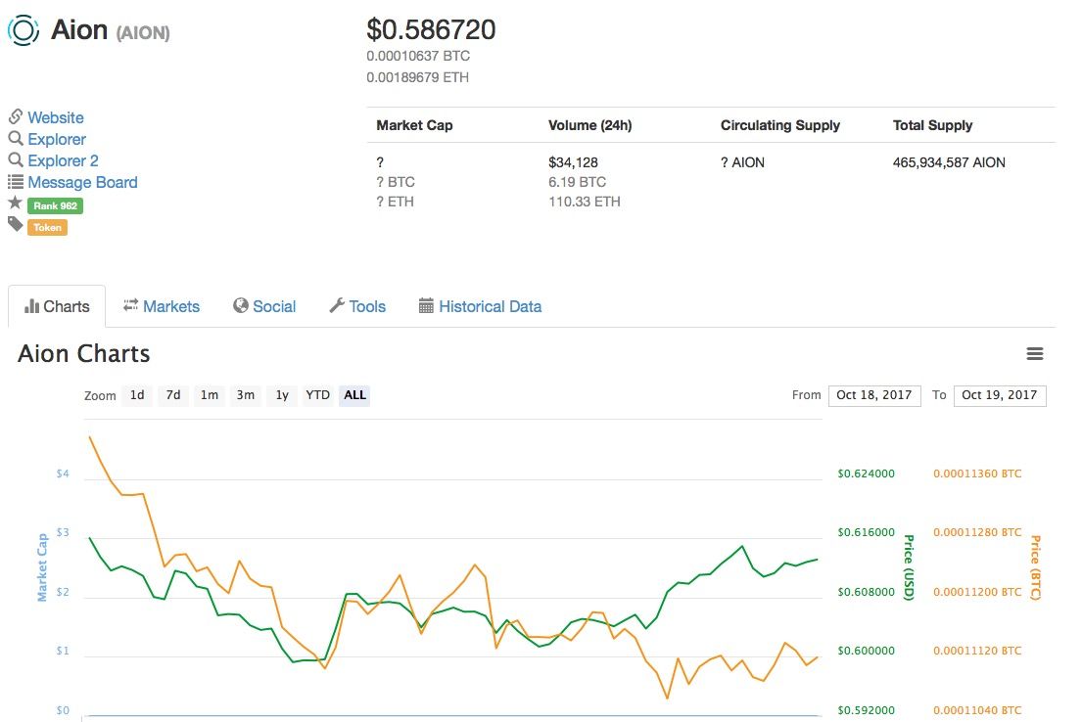
Task: Open the Message Board link
Action: click(x=83, y=182)
